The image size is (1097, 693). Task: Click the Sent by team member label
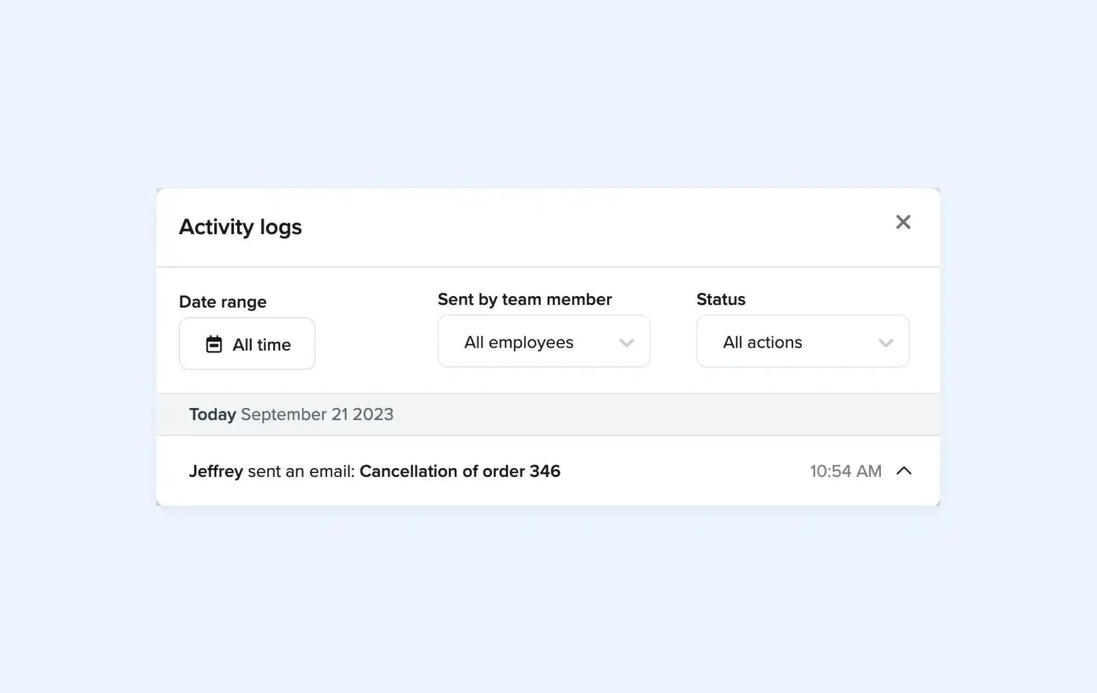tap(524, 299)
